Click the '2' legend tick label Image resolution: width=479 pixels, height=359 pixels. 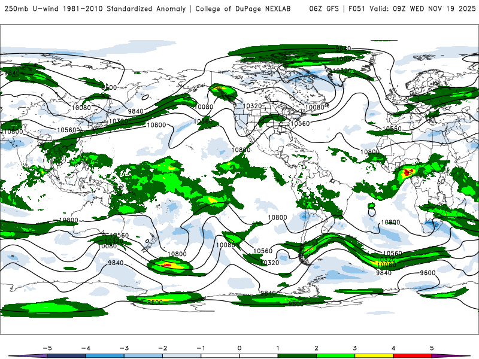click(x=316, y=348)
